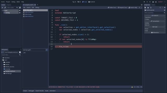The image size is (167, 93).
Task: Collapse the res:// folder
Action: [x=2, y=60]
